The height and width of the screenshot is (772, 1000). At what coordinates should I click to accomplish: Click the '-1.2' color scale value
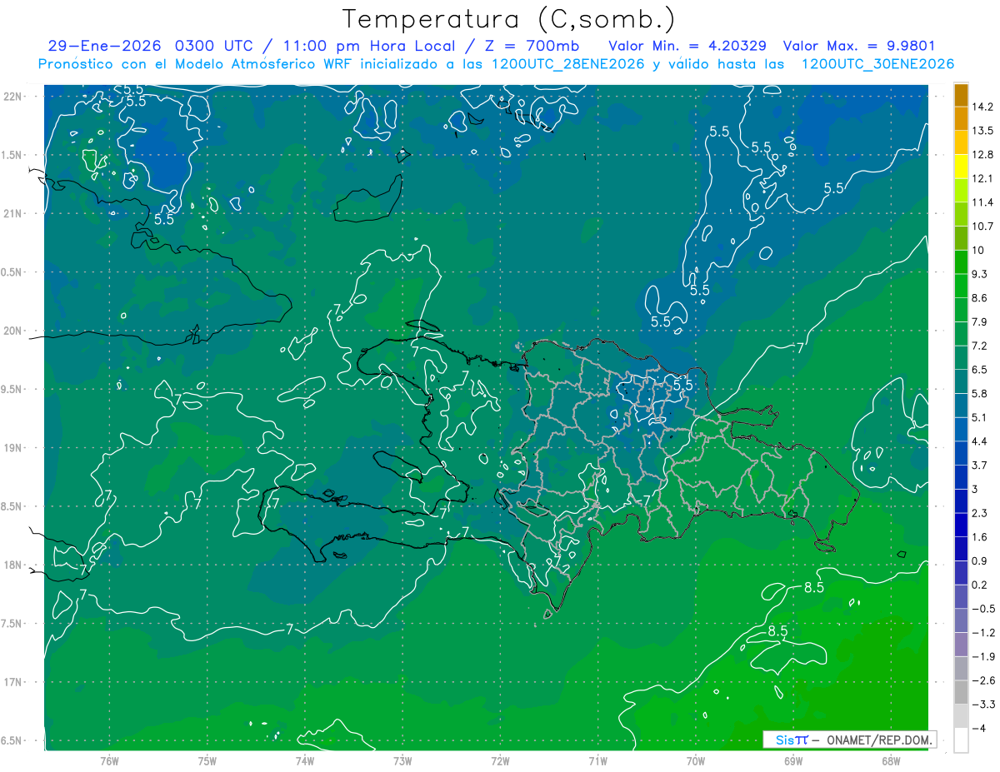click(983, 633)
